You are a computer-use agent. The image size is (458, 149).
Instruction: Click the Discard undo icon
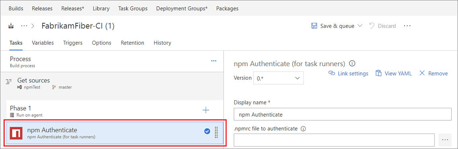[372, 25]
